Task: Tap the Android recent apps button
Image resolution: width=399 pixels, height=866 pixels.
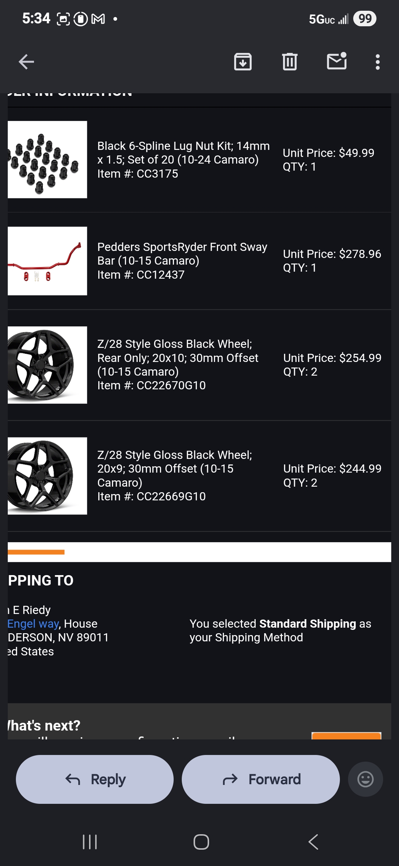Action: click(90, 842)
